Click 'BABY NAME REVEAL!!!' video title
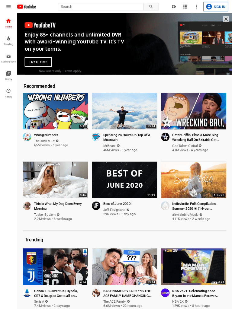Screen dimensions: 232x309 pos(127,293)
